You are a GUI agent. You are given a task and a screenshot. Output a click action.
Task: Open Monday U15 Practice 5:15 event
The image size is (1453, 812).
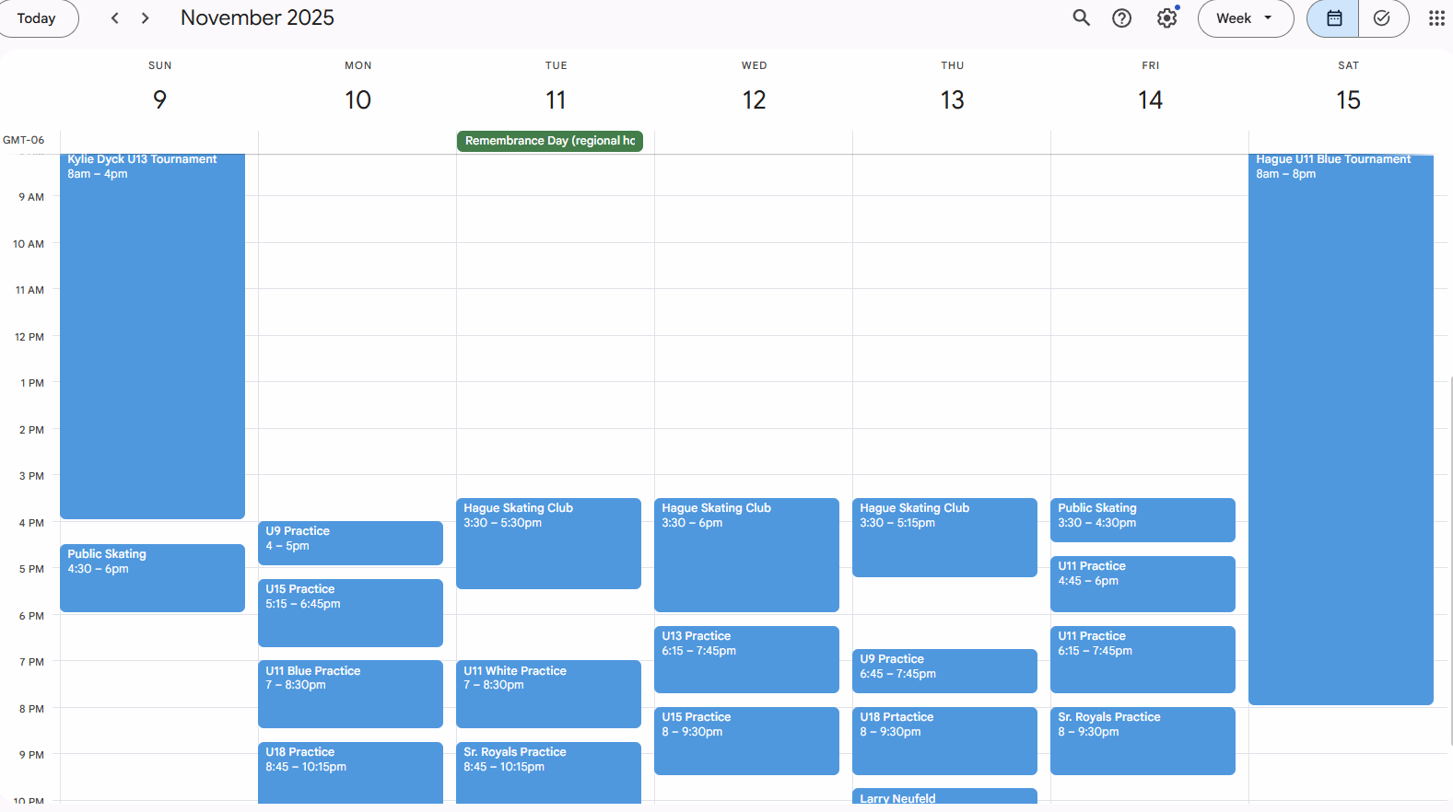click(x=350, y=613)
